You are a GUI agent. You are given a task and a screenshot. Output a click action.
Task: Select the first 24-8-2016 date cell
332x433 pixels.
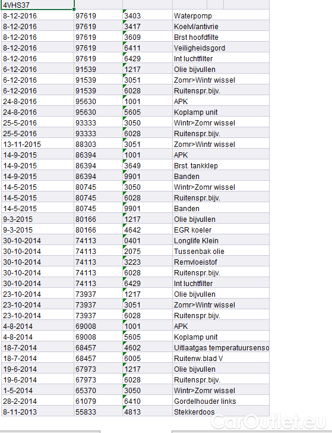[x=38, y=102]
